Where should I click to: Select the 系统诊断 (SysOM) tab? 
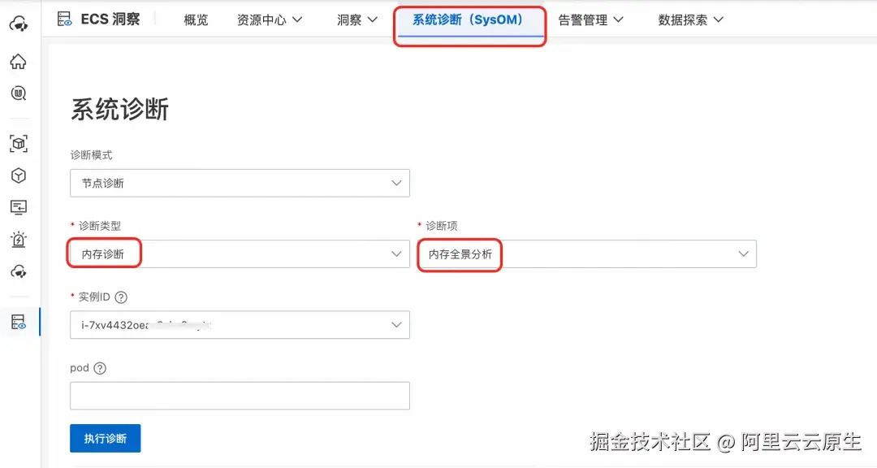click(468, 19)
